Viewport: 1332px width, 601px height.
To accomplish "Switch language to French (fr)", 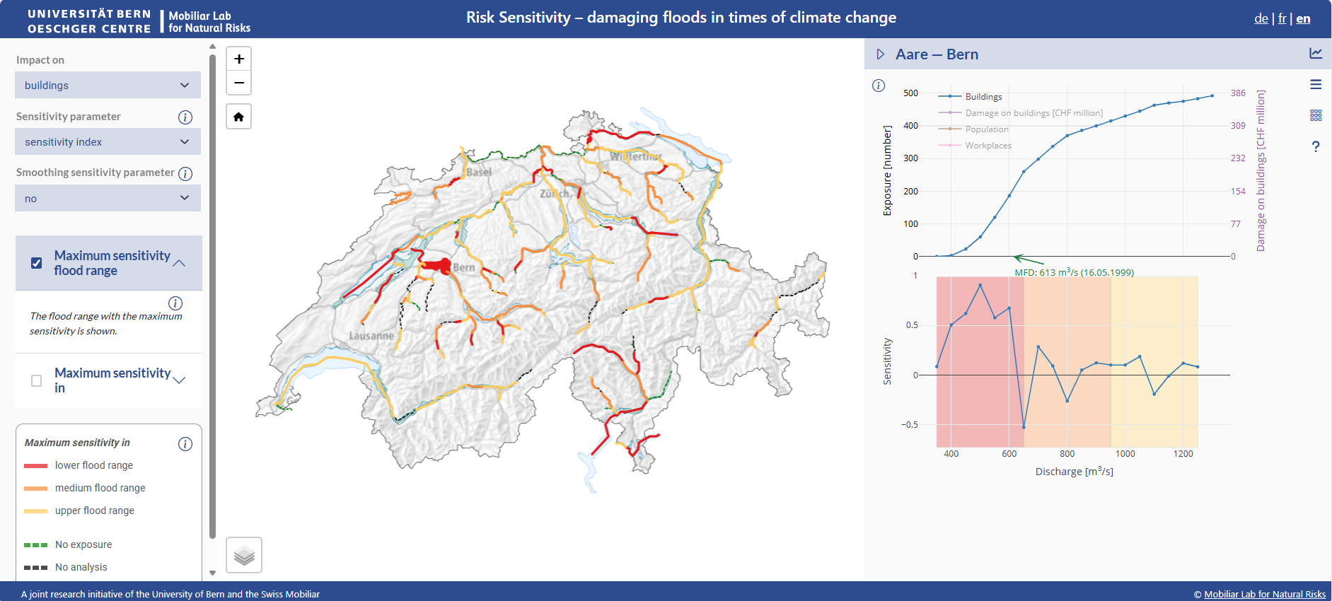I will 1282,18.
